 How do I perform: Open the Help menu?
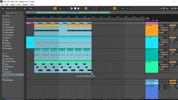click(32, 4)
